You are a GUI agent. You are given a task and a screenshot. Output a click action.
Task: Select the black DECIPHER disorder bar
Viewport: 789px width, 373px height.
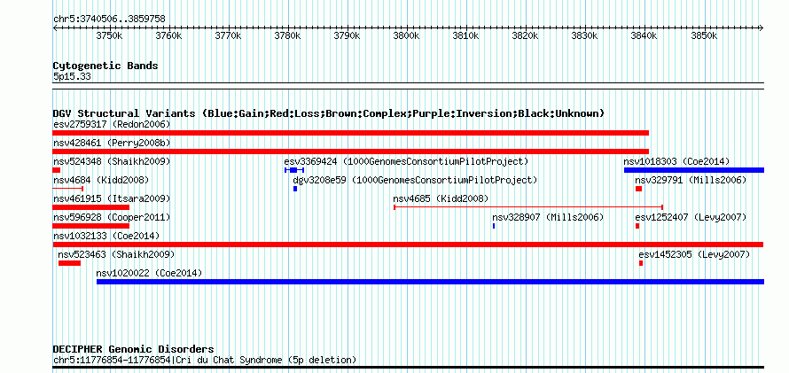[408, 368]
